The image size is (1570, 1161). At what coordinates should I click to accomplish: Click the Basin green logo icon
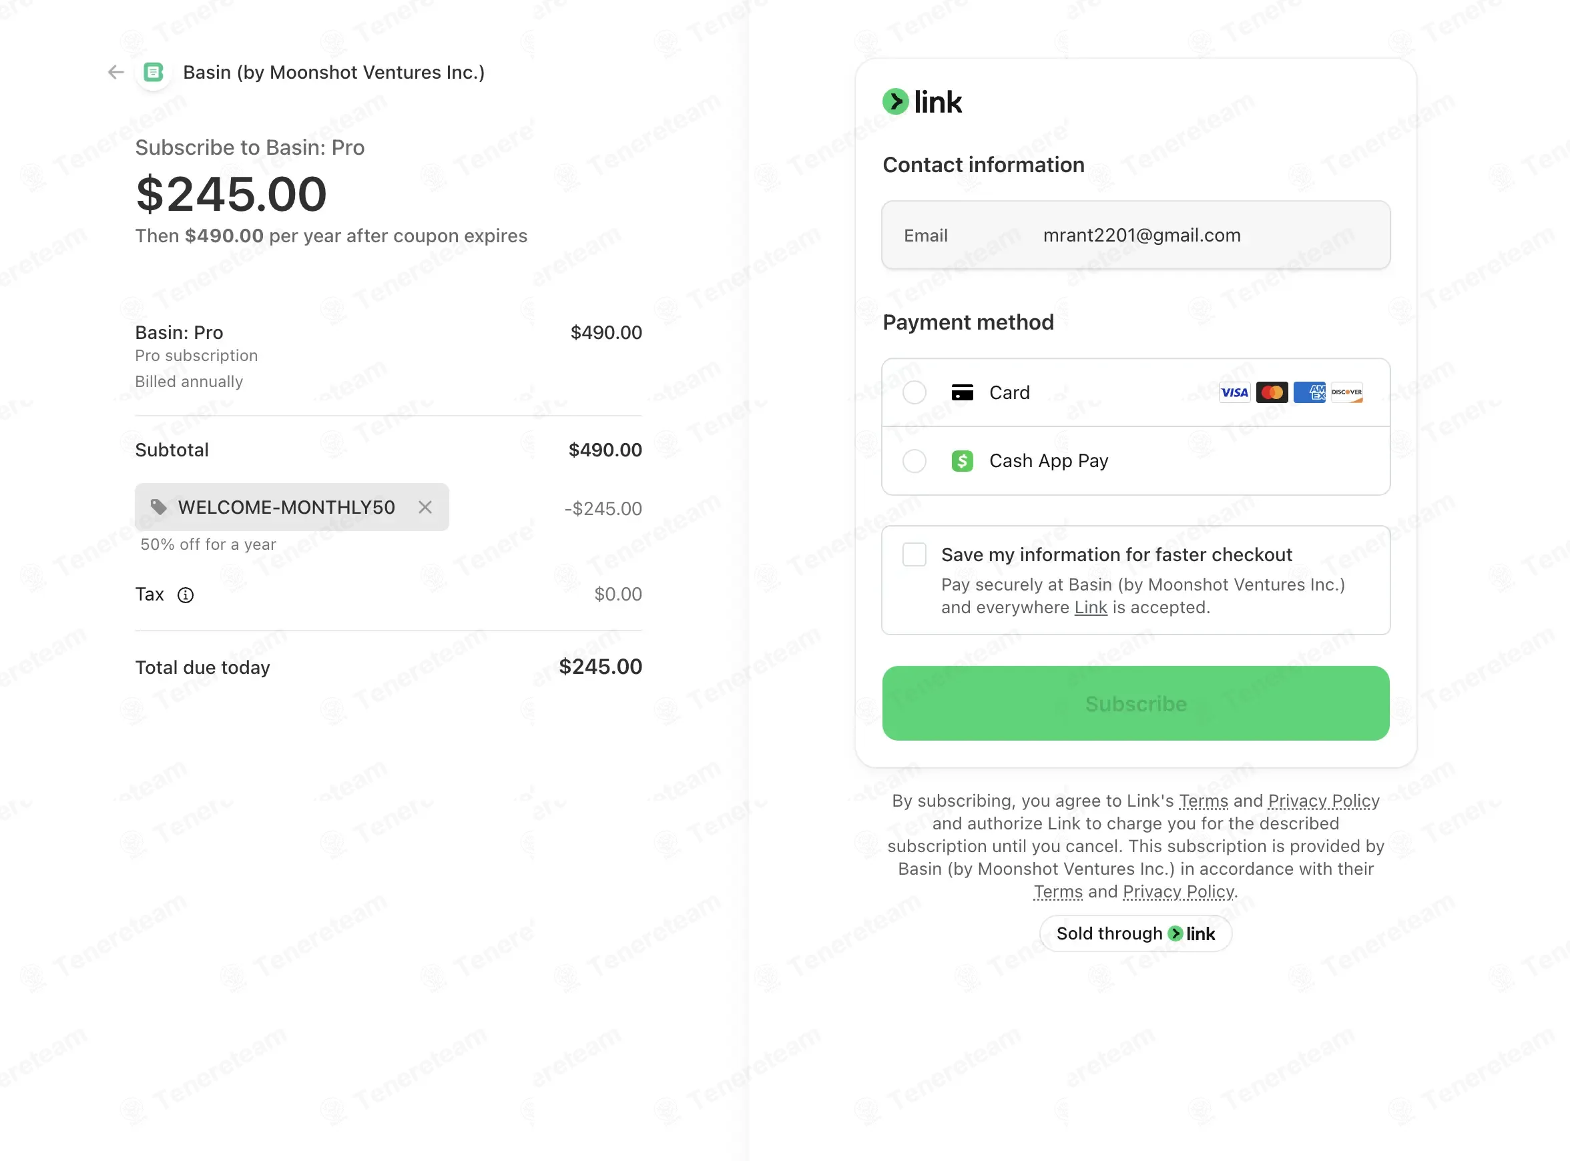(154, 71)
